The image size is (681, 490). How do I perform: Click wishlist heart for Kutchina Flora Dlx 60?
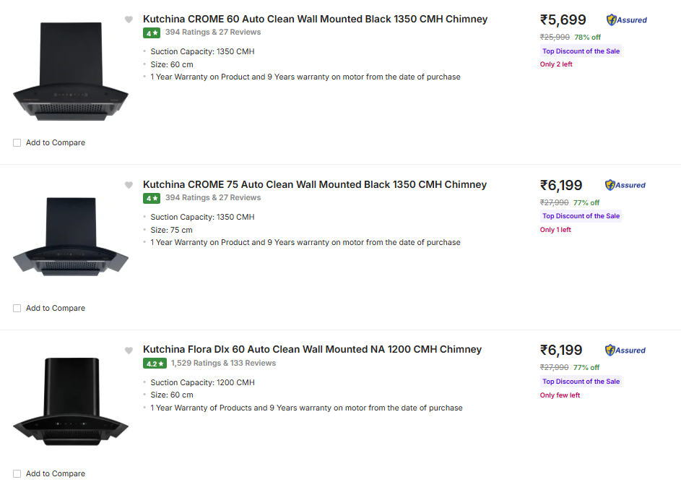pyautogui.click(x=129, y=351)
